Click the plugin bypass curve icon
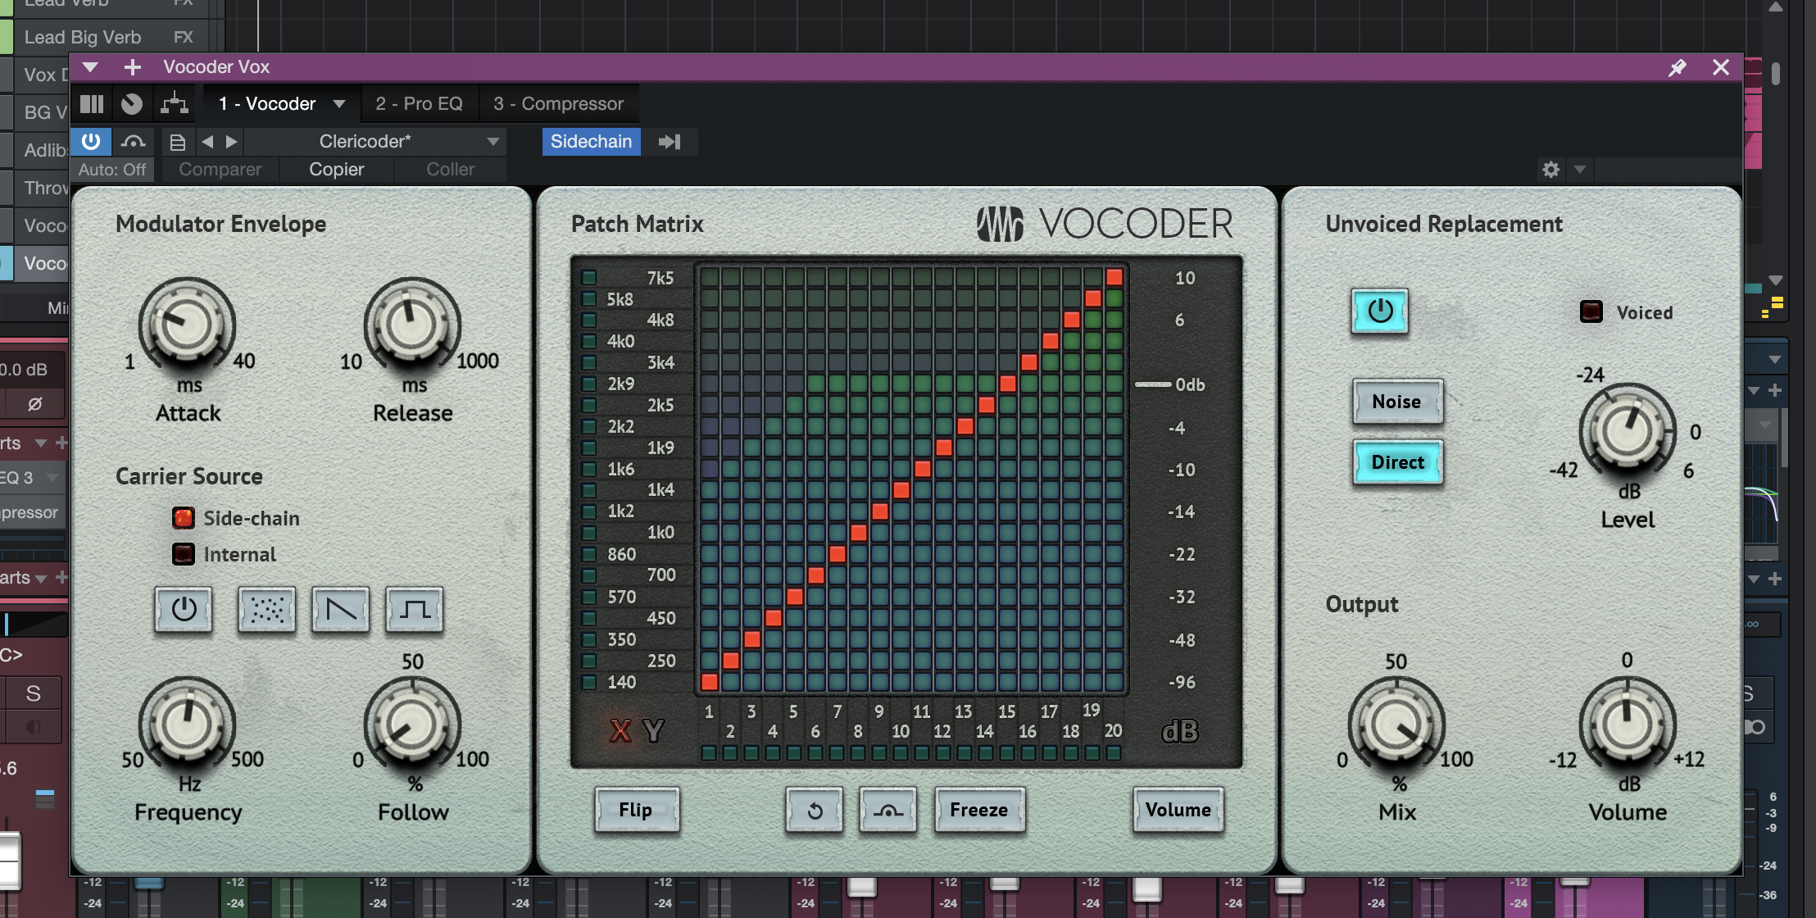This screenshot has height=918, width=1816. (134, 142)
